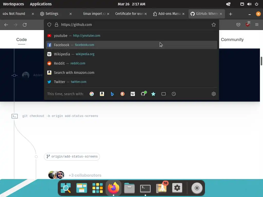This screenshot has width=263, height=197.
Task: Save page to Pocket icon
Action: (x=238, y=25)
